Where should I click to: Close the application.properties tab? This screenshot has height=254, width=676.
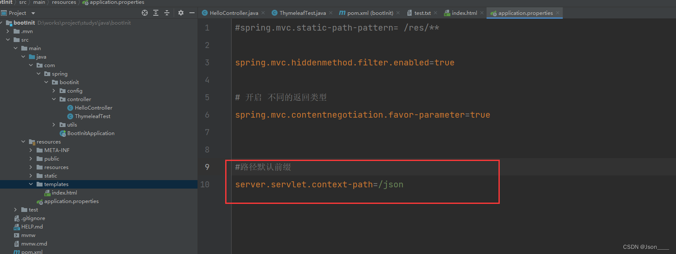pos(558,13)
